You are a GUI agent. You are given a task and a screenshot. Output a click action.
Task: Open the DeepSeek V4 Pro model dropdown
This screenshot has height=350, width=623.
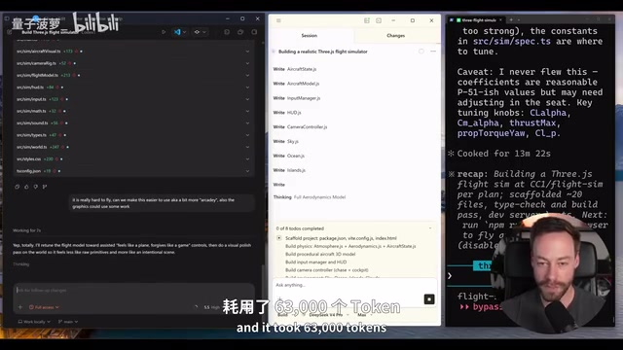[x=329, y=315]
